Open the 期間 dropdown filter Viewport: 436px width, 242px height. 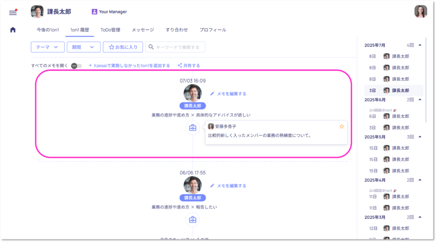(x=83, y=47)
